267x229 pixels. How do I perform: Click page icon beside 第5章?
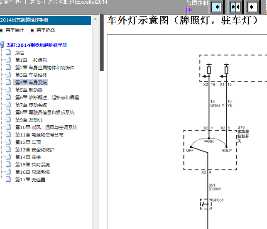[8, 90]
